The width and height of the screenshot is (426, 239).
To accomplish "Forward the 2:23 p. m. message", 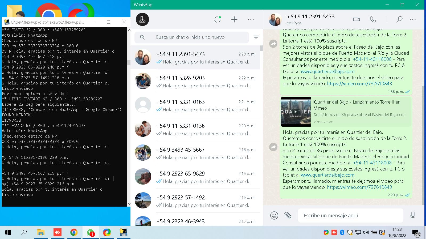I will pyautogui.click(x=273, y=147).
